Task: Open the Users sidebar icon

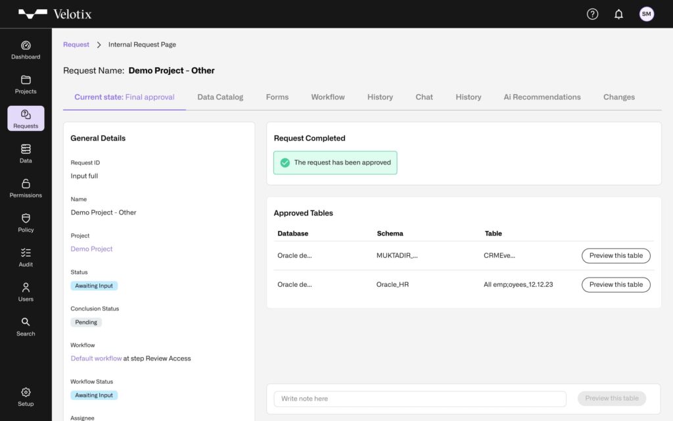Action: click(x=26, y=287)
